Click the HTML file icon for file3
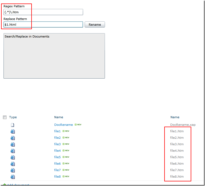 click(x=13, y=144)
